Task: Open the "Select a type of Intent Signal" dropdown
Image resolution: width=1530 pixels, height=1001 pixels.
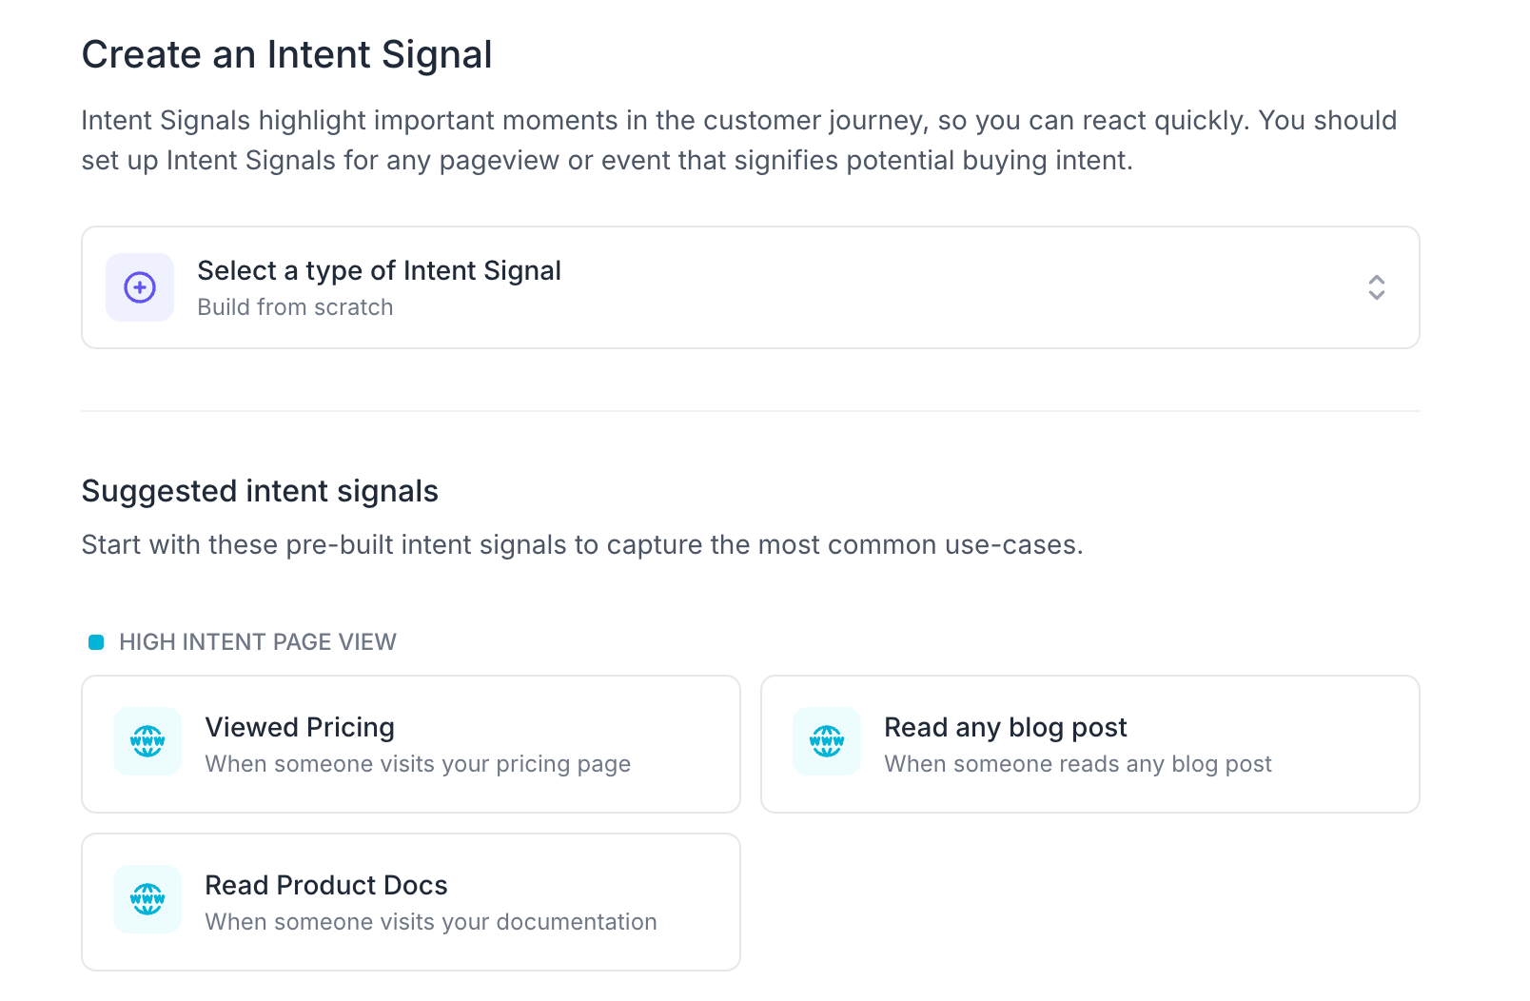Action: [379, 271]
